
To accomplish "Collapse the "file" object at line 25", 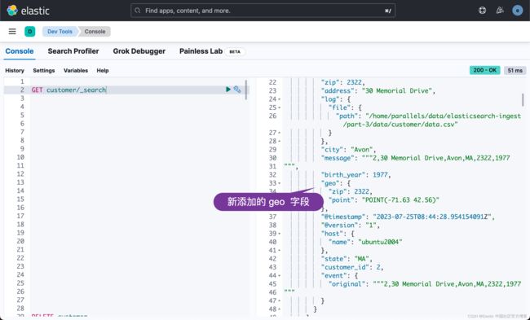I will [x=280, y=107].
